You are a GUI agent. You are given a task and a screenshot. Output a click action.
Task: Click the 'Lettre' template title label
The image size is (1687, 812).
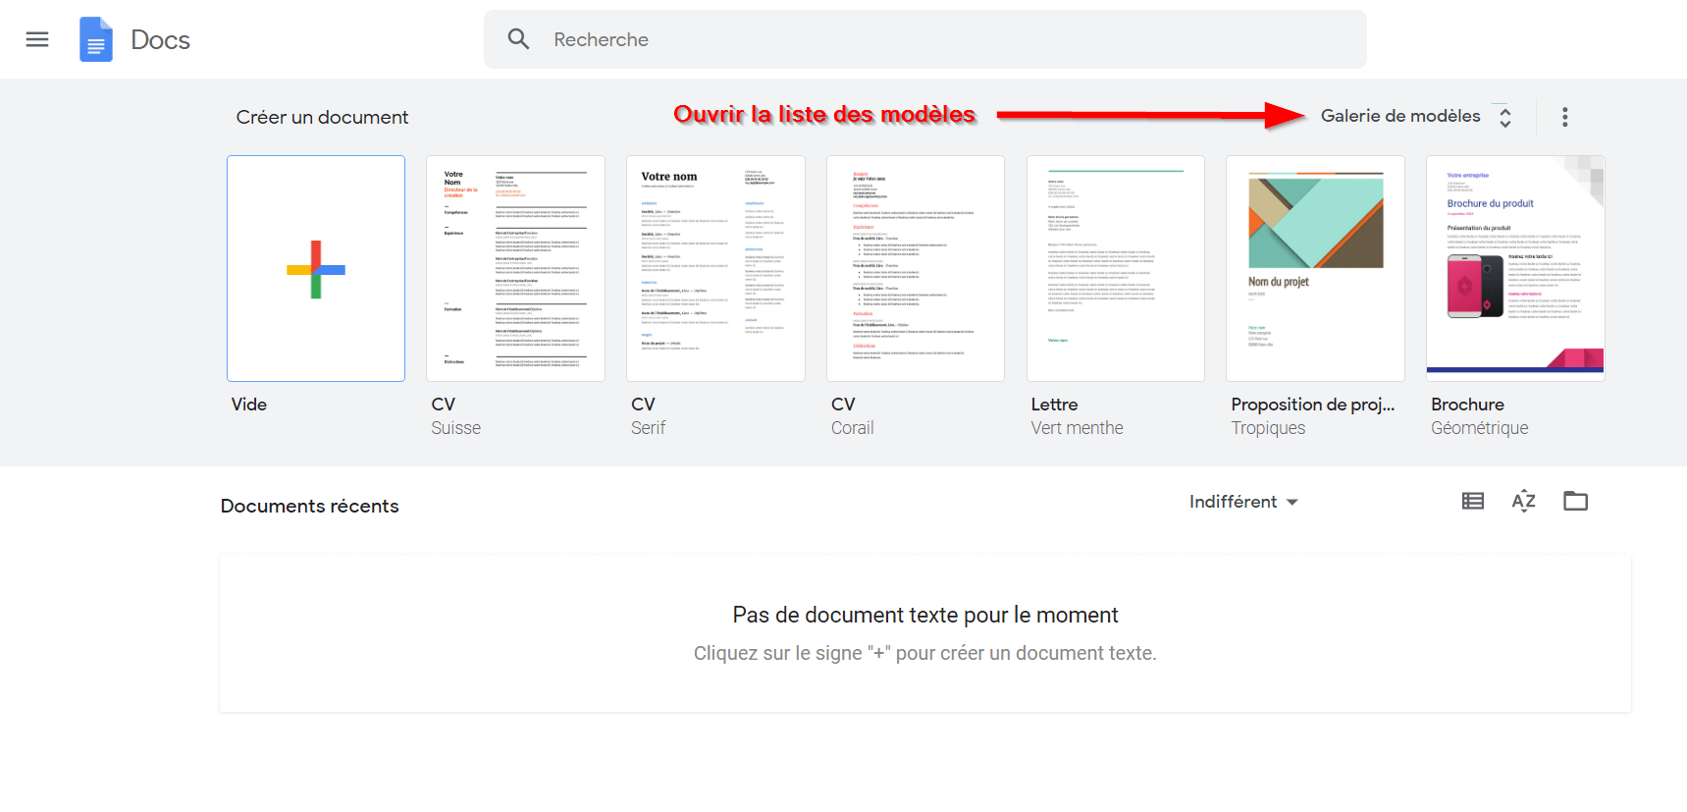click(1054, 405)
